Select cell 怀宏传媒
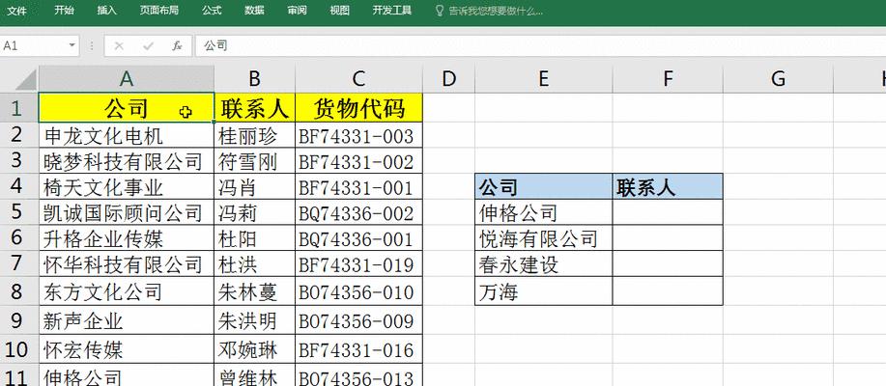886x386 pixels. pyautogui.click(x=127, y=350)
